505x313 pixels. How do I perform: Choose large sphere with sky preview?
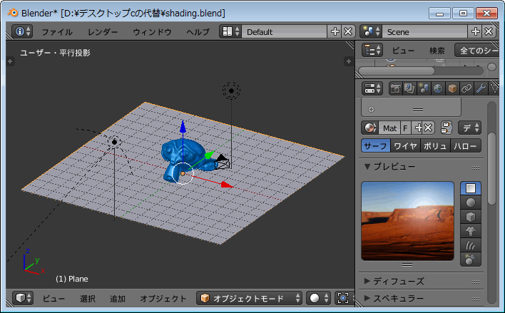(x=471, y=260)
